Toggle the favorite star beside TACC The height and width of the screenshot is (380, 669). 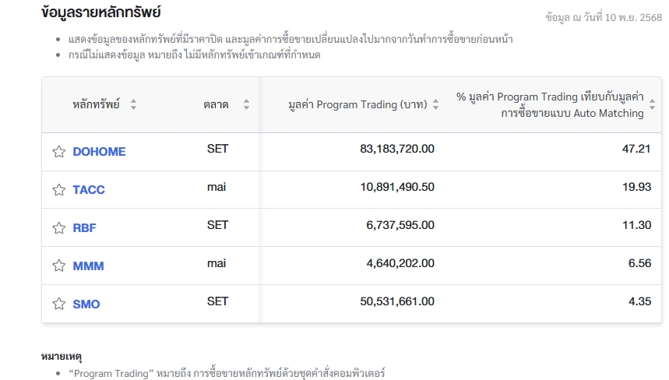(x=58, y=190)
